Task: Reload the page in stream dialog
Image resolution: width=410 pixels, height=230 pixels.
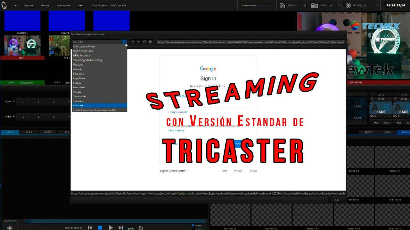Action: (x=144, y=42)
